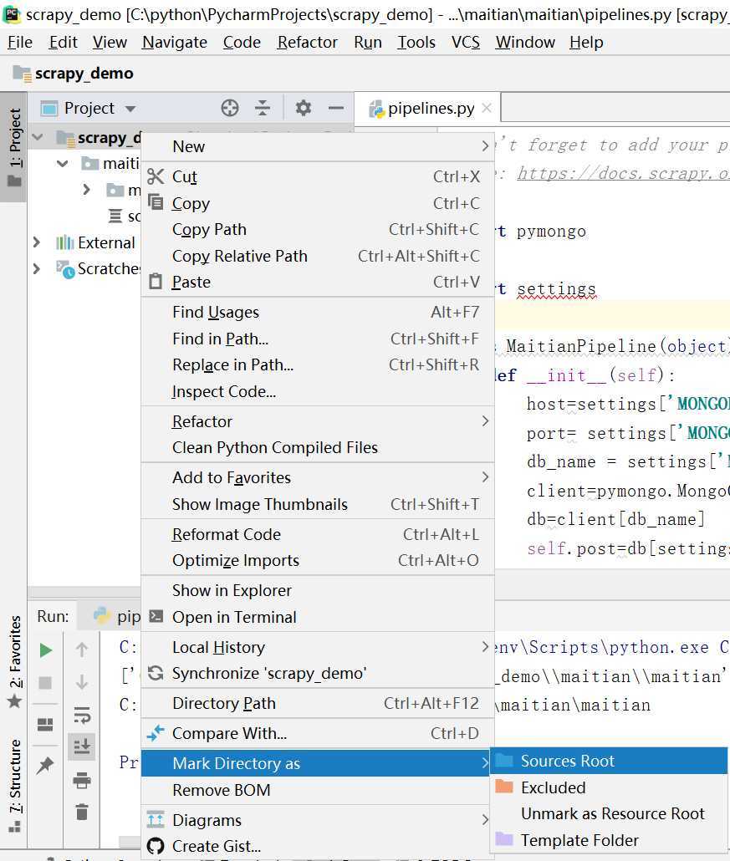The image size is (730, 861).
Task: Select Template Folder option
Action: (609, 840)
